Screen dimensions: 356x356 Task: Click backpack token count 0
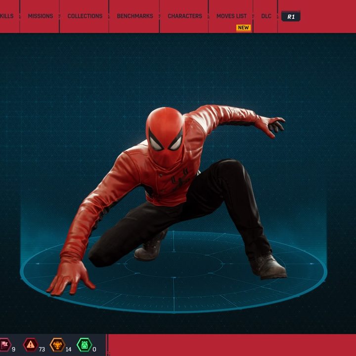click(94, 349)
